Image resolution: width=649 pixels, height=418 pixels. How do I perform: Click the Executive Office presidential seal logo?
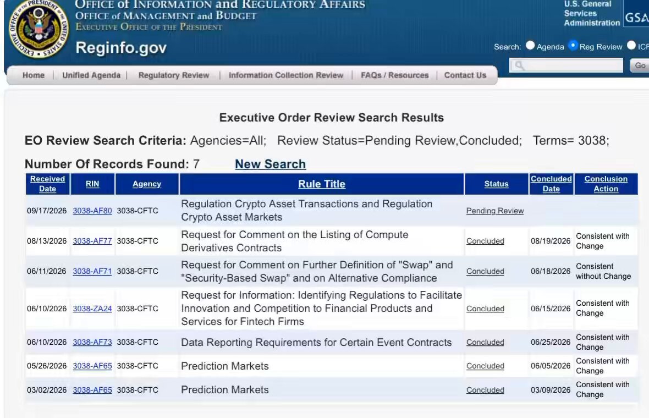(x=39, y=28)
